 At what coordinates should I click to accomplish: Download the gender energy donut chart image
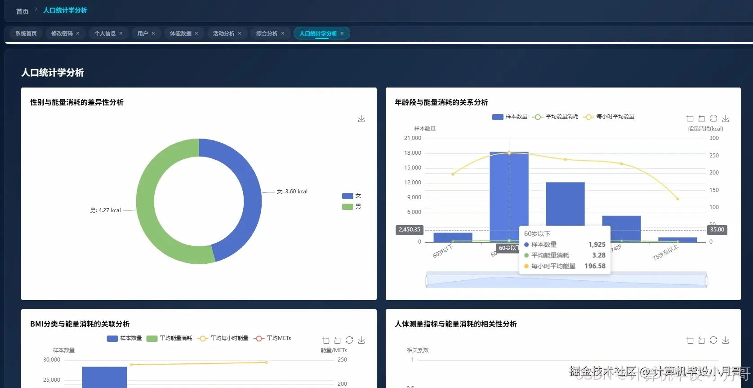(361, 119)
